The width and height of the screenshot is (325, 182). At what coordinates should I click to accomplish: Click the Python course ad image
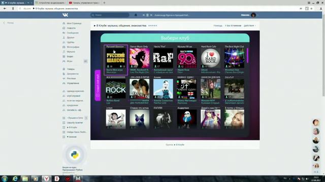coord(75,155)
